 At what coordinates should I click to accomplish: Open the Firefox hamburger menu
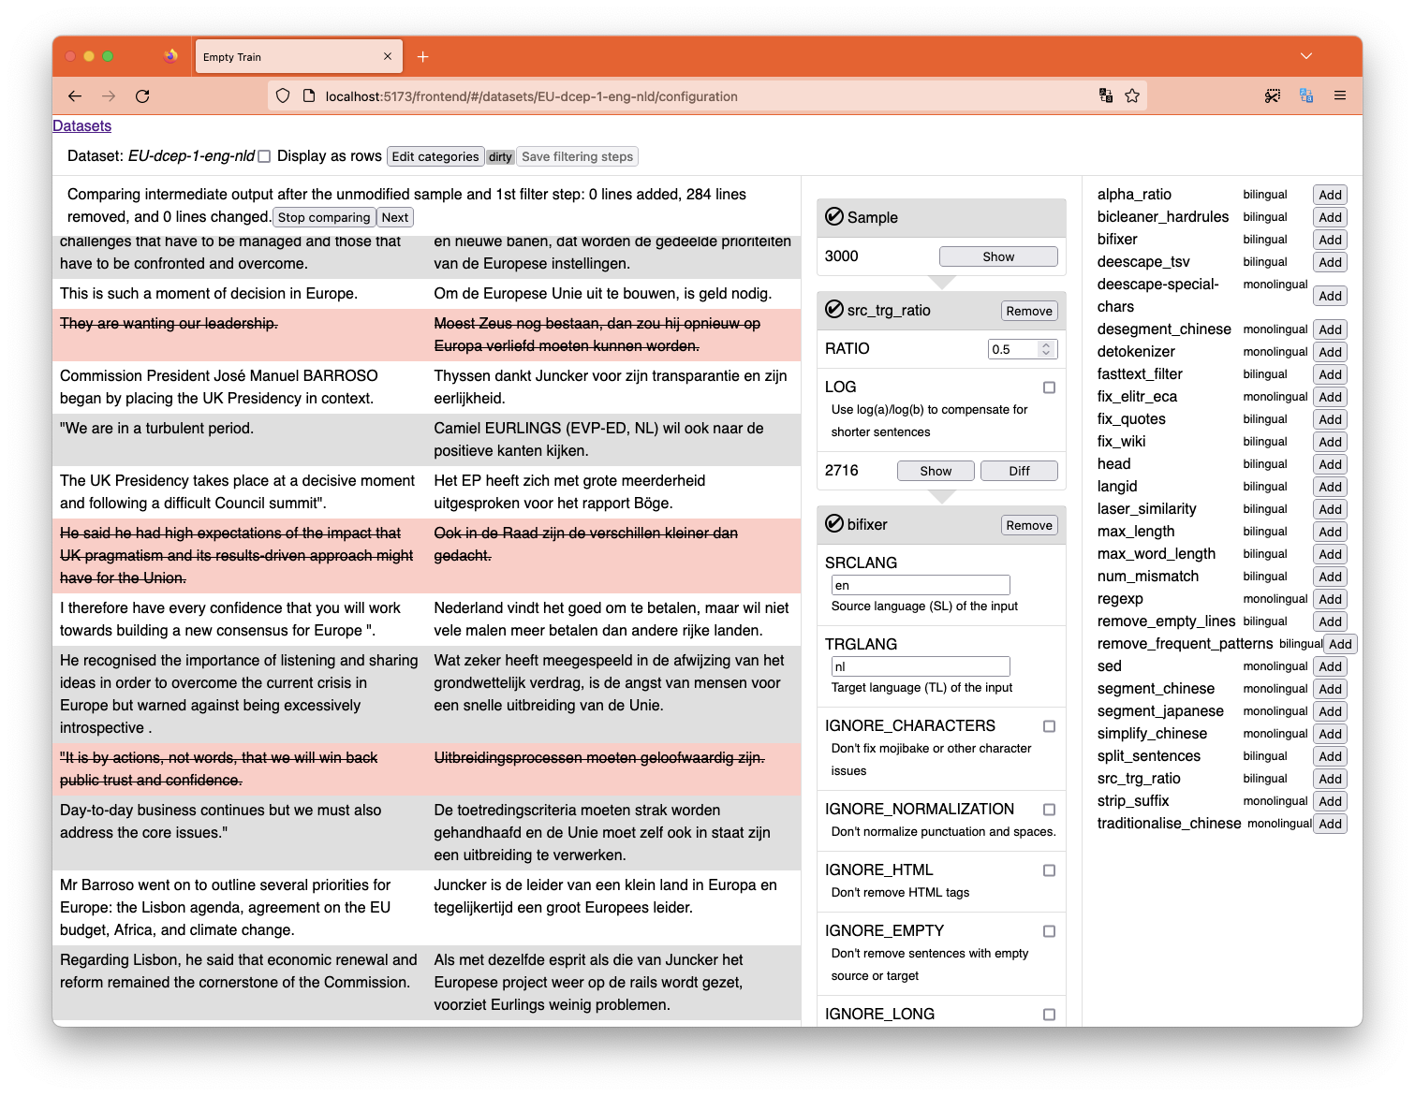[x=1340, y=96]
